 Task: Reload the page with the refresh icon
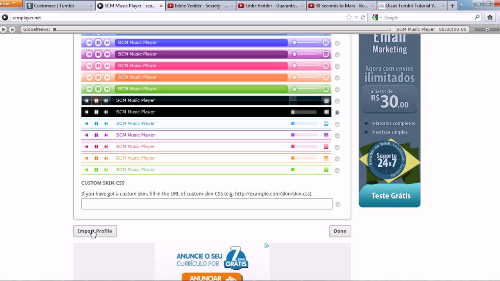pos(363,18)
